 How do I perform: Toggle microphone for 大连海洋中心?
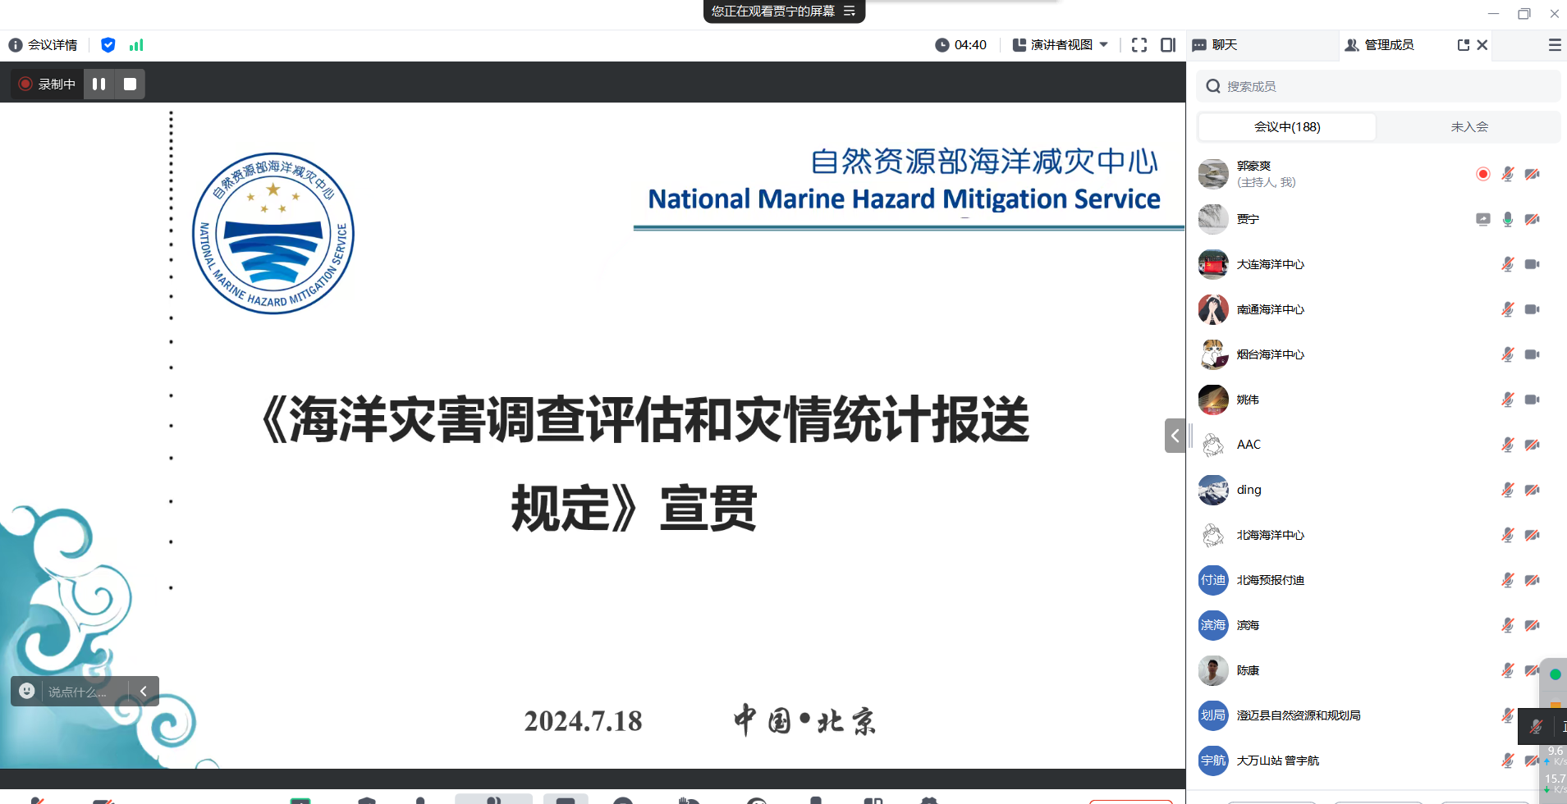1508,264
